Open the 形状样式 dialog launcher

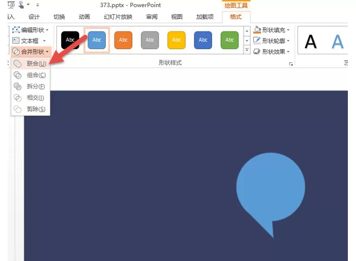pos(291,64)
